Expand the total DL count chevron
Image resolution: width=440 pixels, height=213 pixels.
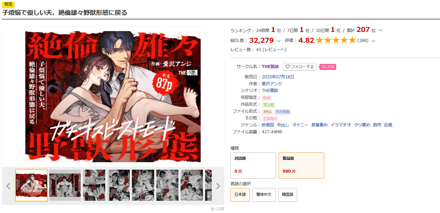pyautogui.click(x=279, y=41)
